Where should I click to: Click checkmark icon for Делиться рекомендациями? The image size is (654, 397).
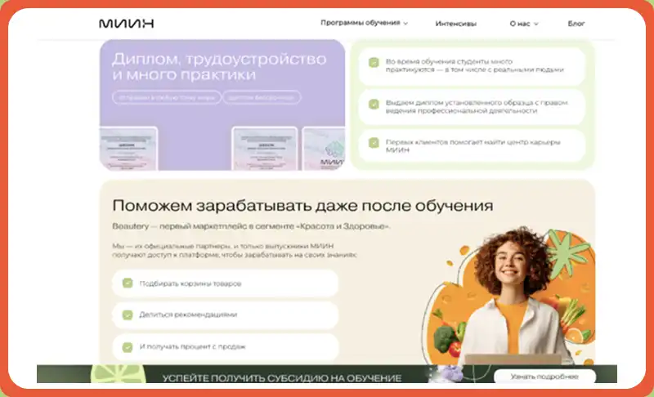point(128,314)
